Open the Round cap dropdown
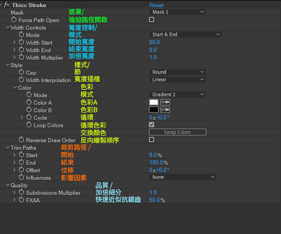Image resolution: width=281 pixels, height=234 pixels. click(178, 72)
